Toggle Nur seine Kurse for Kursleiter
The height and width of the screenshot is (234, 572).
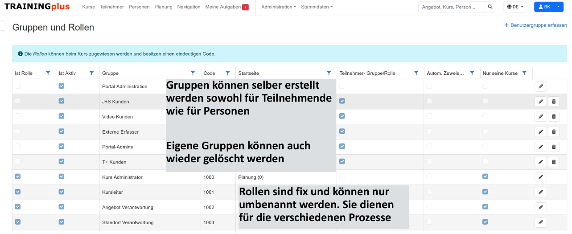485,192
